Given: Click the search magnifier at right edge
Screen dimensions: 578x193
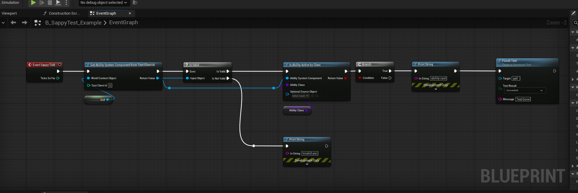Looking at the screenshot, I should pyautogui.click(x=575, y=23).
